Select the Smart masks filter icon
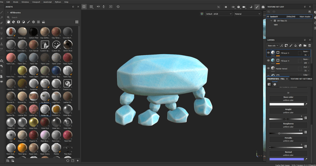Image resolution: width=316 pixels, height=166 pixels. (x=18, y=22)
